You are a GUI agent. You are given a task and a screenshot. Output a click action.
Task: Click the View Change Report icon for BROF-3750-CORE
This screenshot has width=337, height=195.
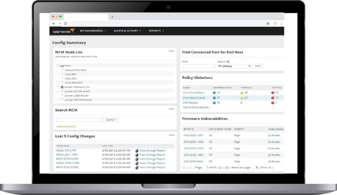[136, 159]
